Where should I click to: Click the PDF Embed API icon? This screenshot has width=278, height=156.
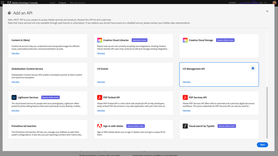pos(100,97)
